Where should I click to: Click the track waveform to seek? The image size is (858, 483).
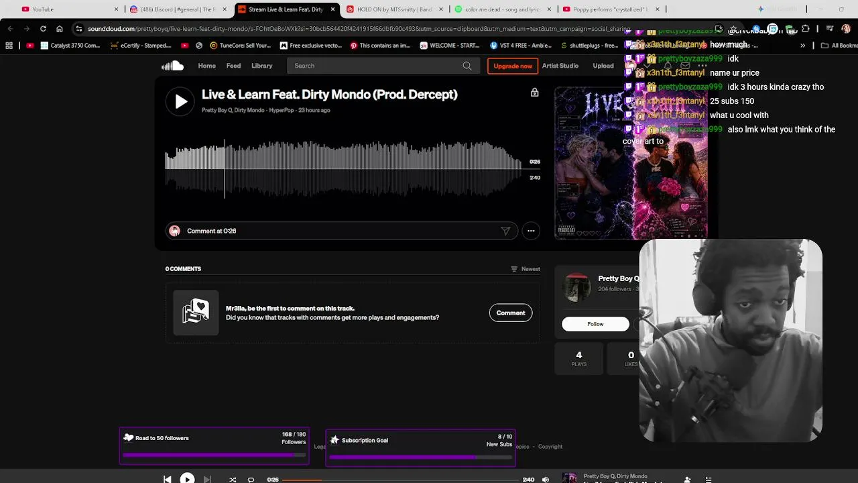click(x=343, y=169)
